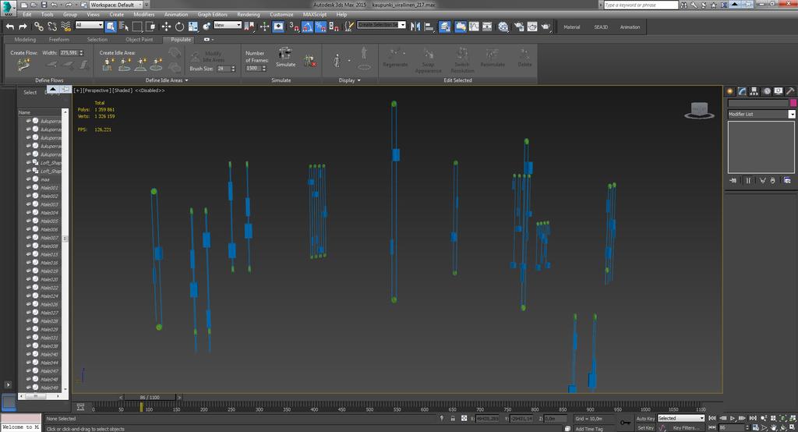
Task: Toggle Percent Snap
Action: [320, 27]
